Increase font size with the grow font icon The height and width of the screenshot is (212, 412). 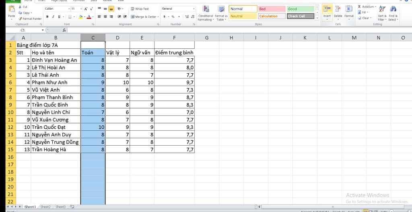[86, 9]
